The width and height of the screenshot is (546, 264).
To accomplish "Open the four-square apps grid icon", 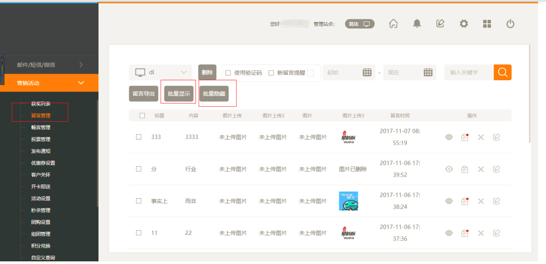I will tap(487, 24).
